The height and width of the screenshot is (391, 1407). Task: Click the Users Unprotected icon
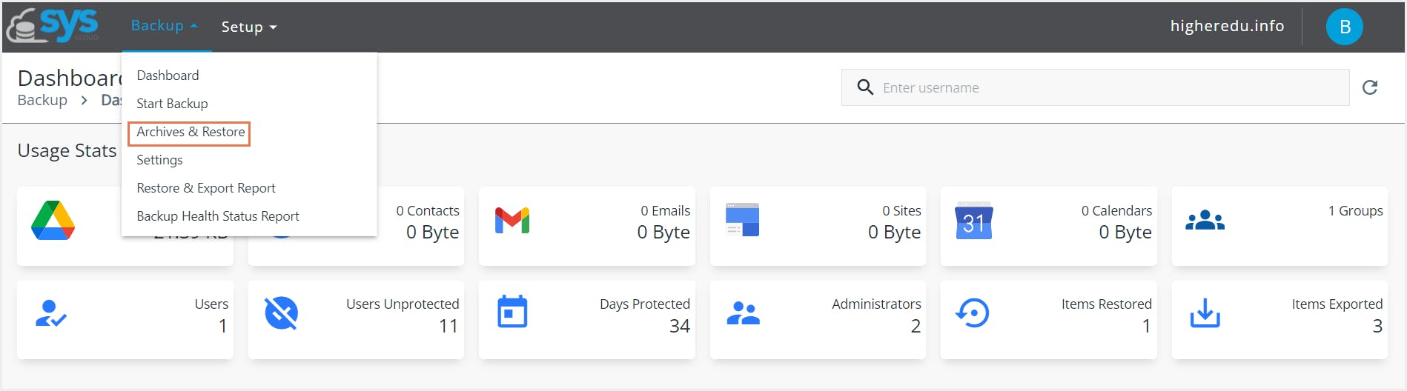(x=281, y=313)
